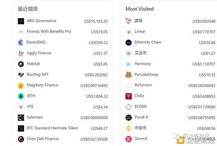Click the Chiliz red logo icon
This screenshot has height=146, width=217.
coord(128,96)
